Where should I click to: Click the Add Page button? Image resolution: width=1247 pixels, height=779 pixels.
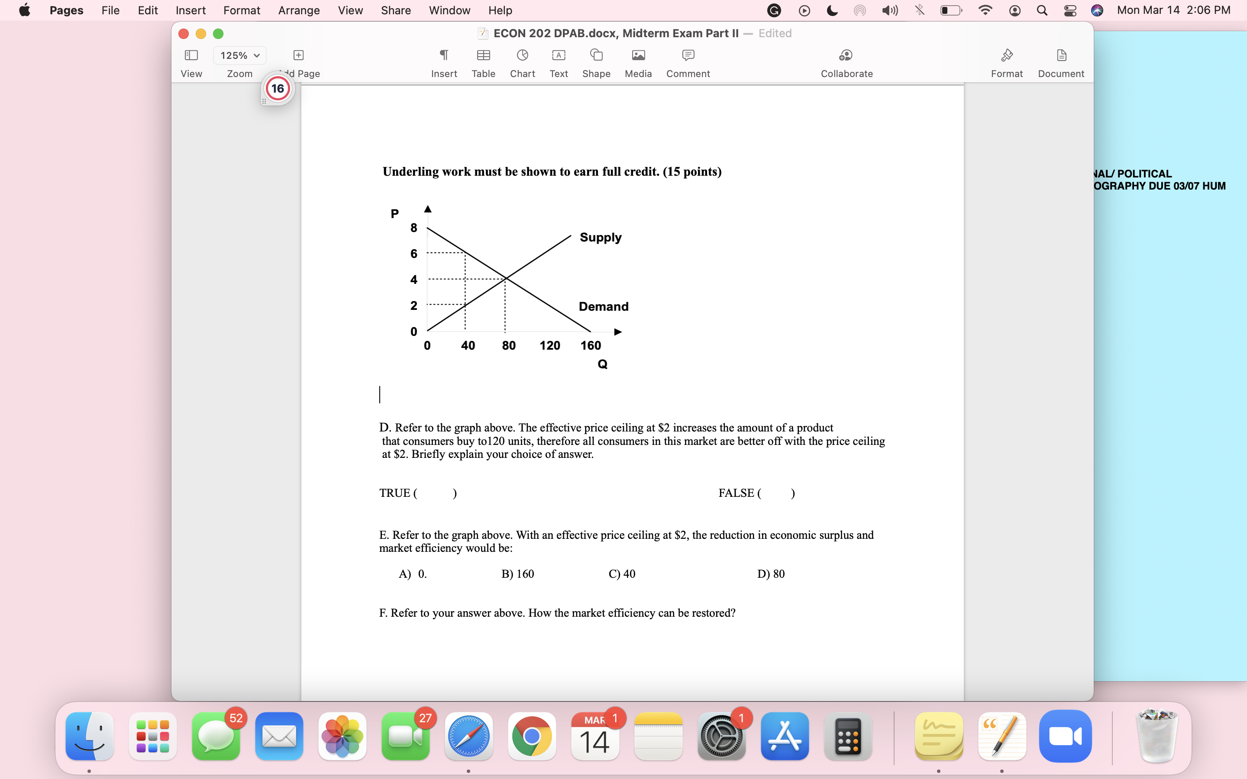(298, 56)
